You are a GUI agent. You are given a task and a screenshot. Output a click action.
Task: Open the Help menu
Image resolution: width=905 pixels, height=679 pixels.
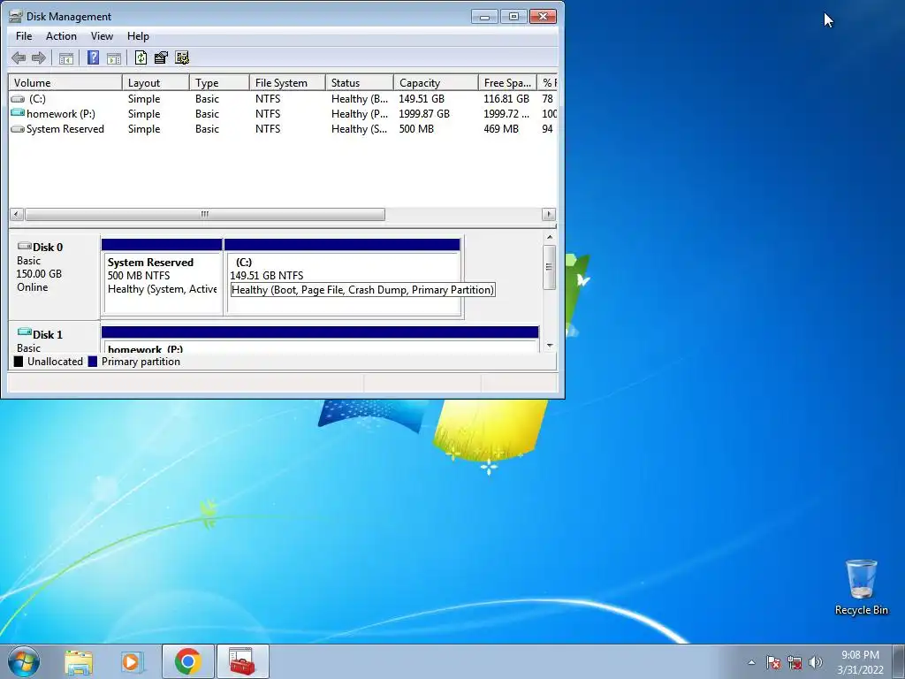tap(138, 35)
